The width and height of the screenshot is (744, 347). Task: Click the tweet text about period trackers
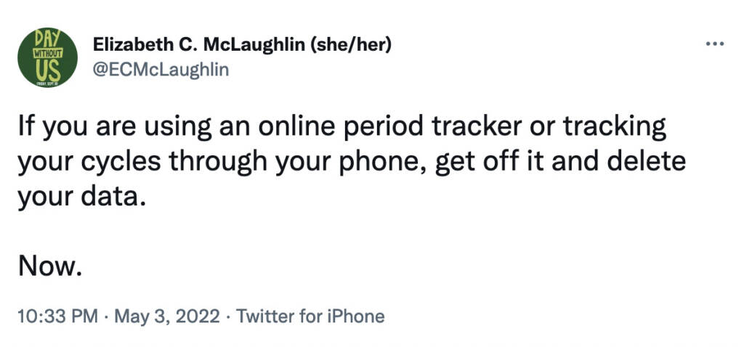pos(352,163)
